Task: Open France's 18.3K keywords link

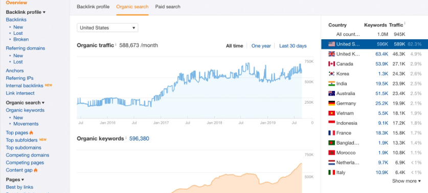Action: point(382,133)
